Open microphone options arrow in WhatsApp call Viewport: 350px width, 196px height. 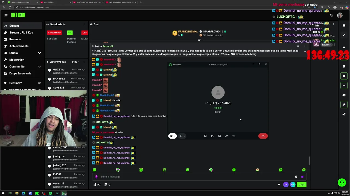coord(184,136)
